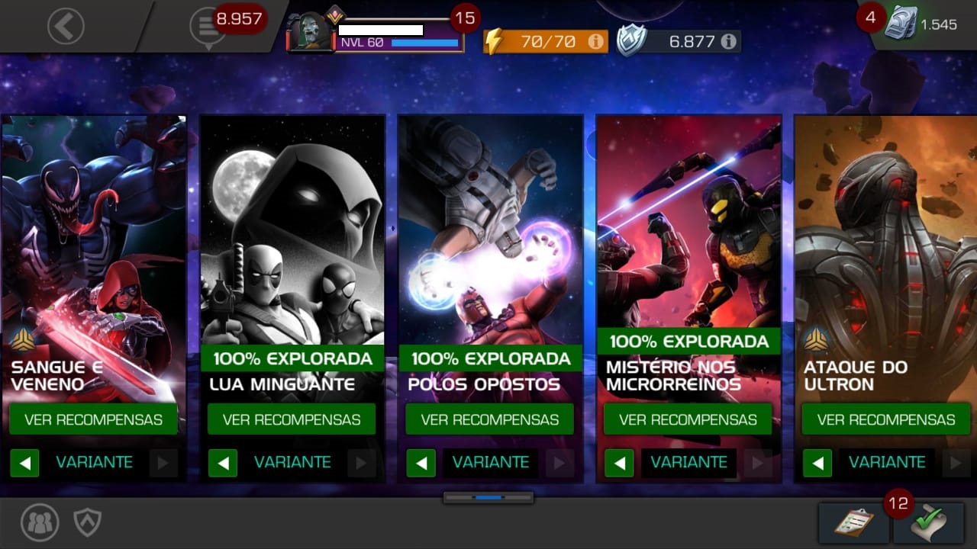Select previous variant for Mistério nos Microrreinos
This screenshot has height=549, width=977.
619,463
